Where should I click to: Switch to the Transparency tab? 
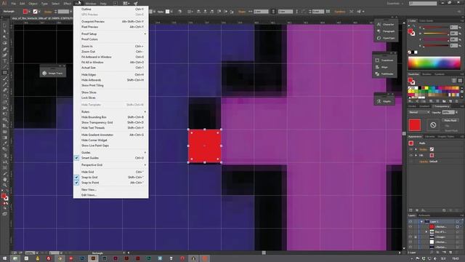pyautogui.click(x=441, y=106)
